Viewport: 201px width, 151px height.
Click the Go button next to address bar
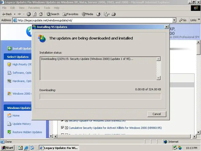183,20
